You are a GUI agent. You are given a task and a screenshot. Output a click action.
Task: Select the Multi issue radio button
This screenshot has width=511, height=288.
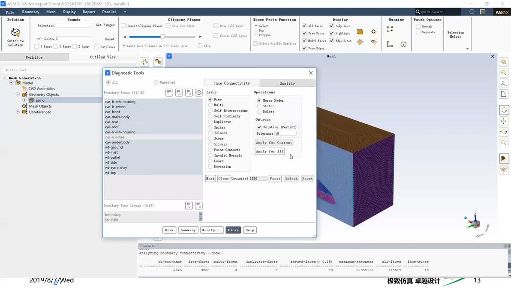(x=210, y=105)
